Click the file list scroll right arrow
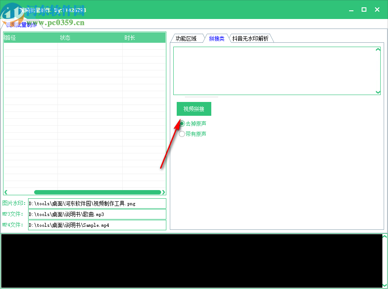 163,192
